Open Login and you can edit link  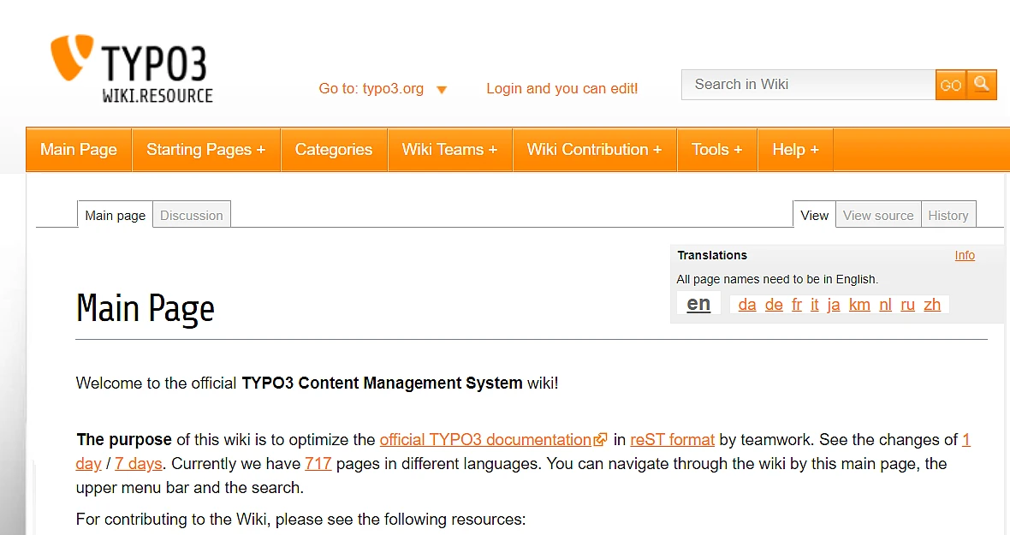pyautogui.click(x=561, y=89)
